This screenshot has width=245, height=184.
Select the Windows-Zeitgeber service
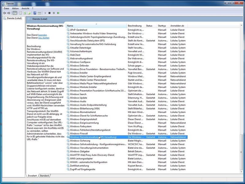(127, 151)
